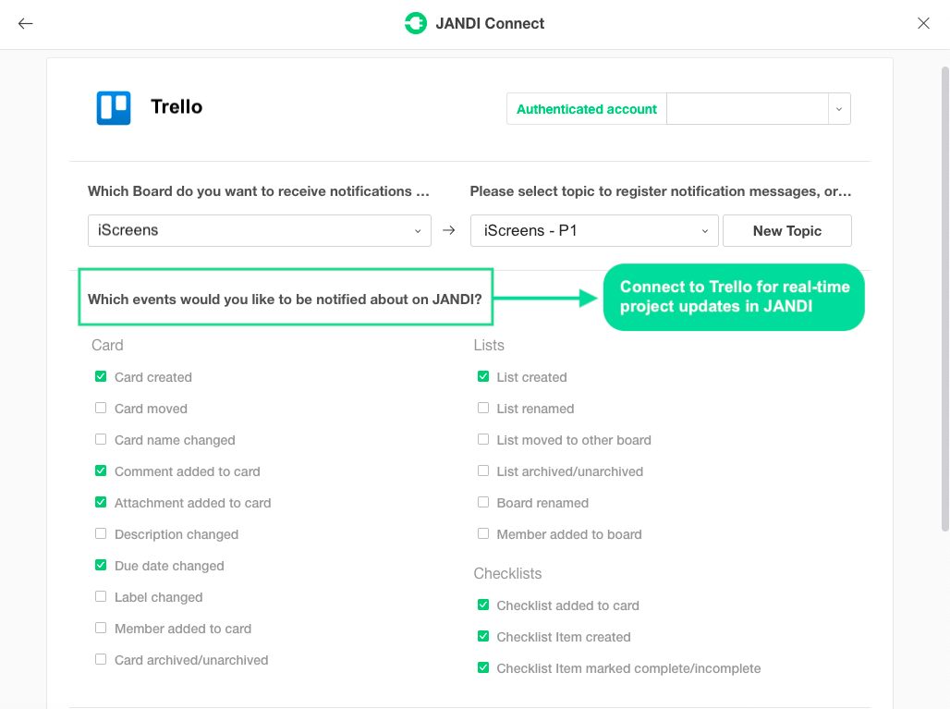This screenshot has height=709, width=950.
Task: Go back with the left arrow icon
Action: [26, 24]
